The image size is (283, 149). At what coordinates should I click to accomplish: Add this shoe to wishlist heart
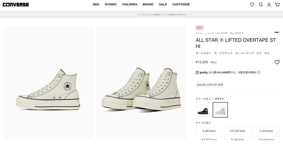click(277, 62)
